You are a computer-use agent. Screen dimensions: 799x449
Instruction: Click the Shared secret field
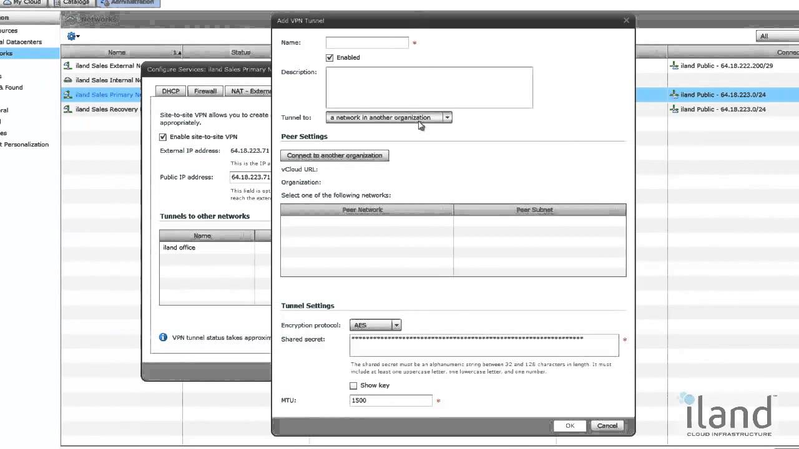(x=484, y=345)
